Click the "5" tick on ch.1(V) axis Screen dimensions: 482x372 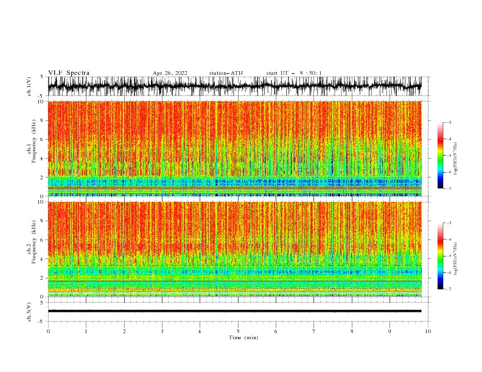[x=42, y=77]
